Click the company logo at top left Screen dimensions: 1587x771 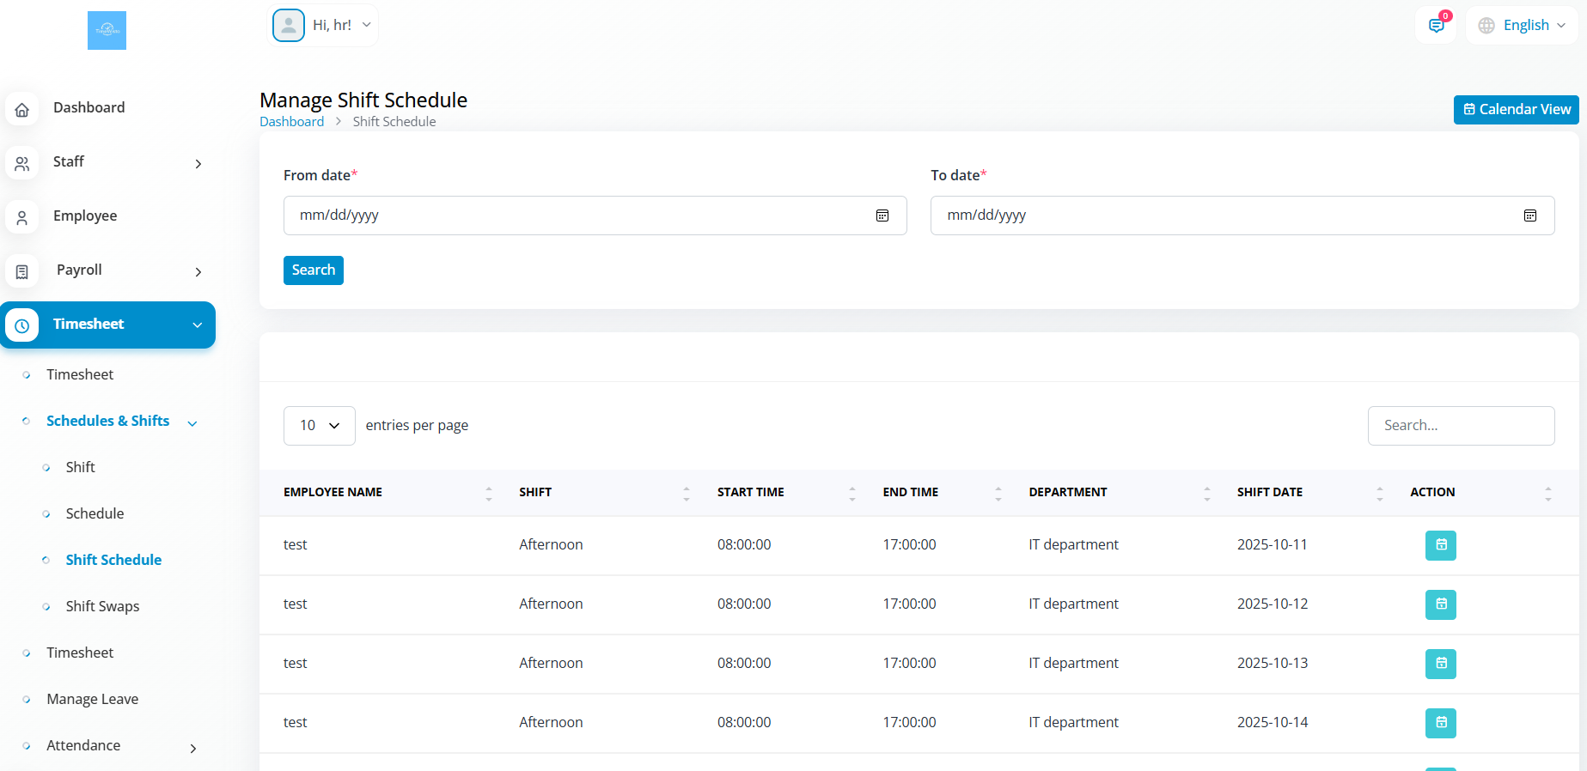coord(107,30)
